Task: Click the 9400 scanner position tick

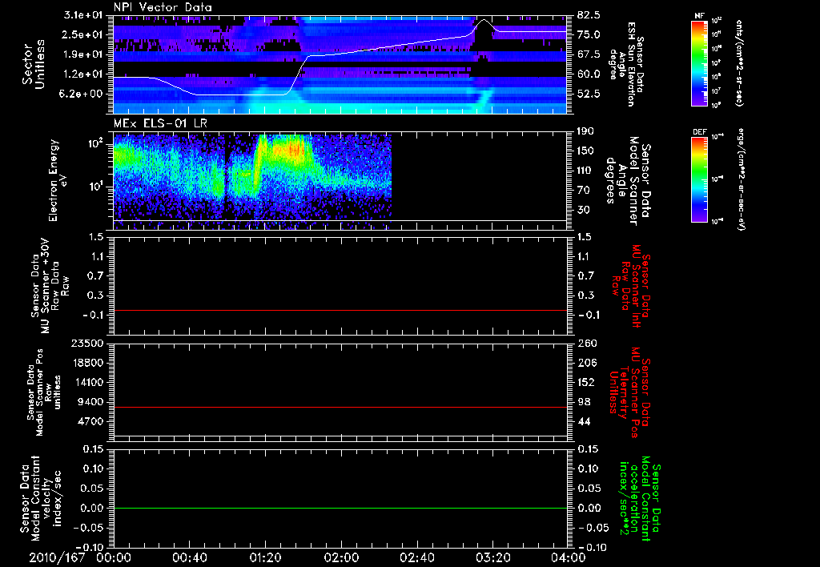Action: [91, 402]
